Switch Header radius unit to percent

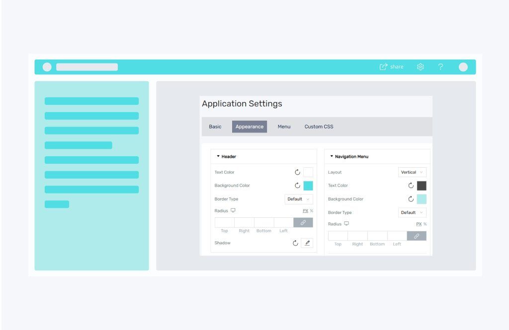[312, 211]
